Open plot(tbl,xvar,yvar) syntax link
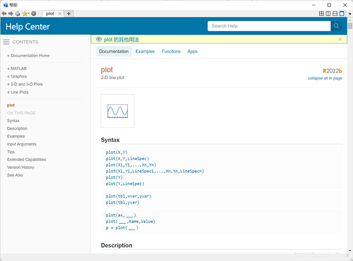The height and width of the screenshot is (261, 353). [129, 196]
